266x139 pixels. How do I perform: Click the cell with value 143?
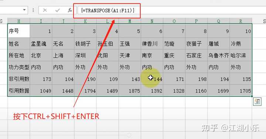pyautogui.click(x=130, y=79)
